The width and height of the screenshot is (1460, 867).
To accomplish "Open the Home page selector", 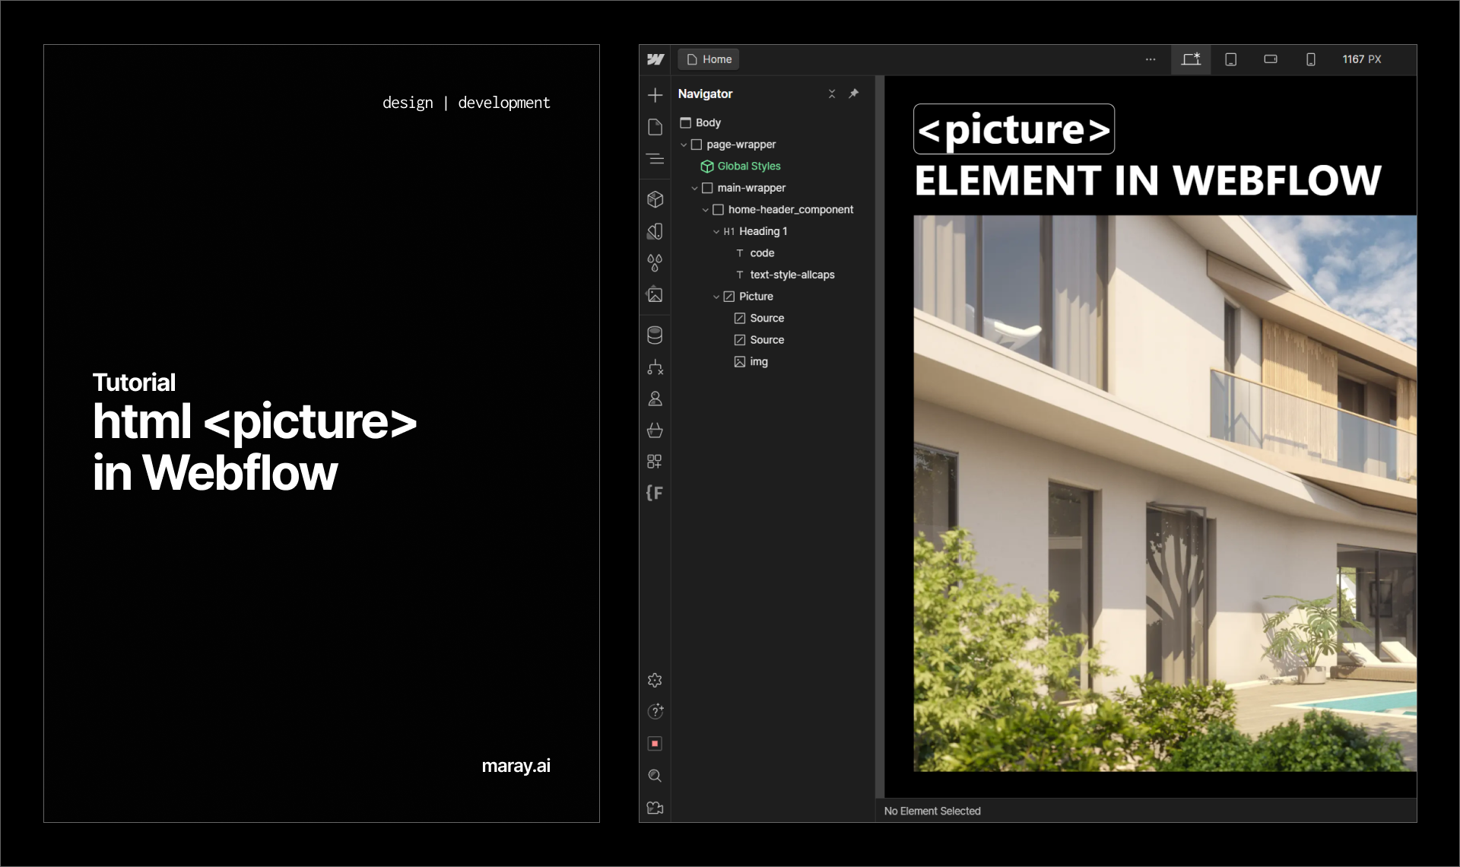I will [707, 59].
